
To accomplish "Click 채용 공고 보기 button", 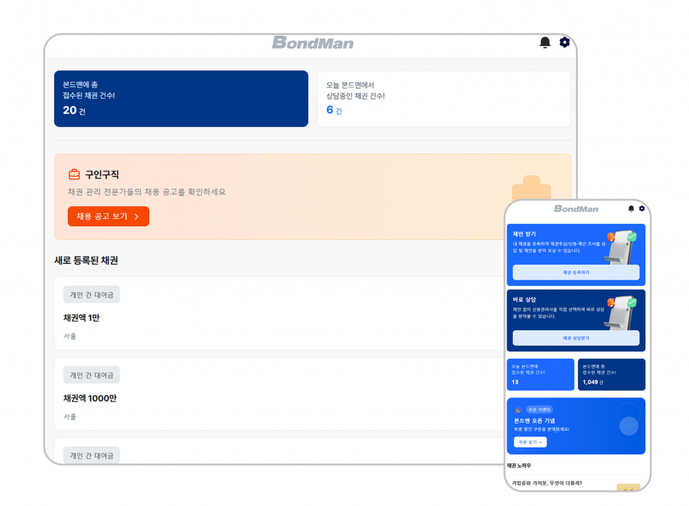I will point(108,216).
